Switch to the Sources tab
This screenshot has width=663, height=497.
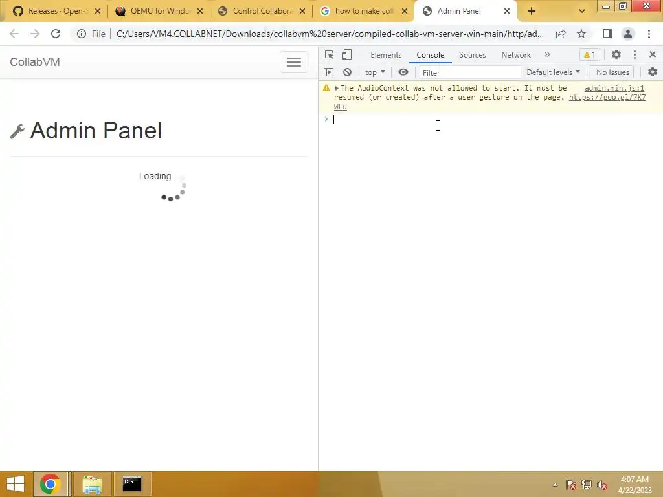(472, 55)
